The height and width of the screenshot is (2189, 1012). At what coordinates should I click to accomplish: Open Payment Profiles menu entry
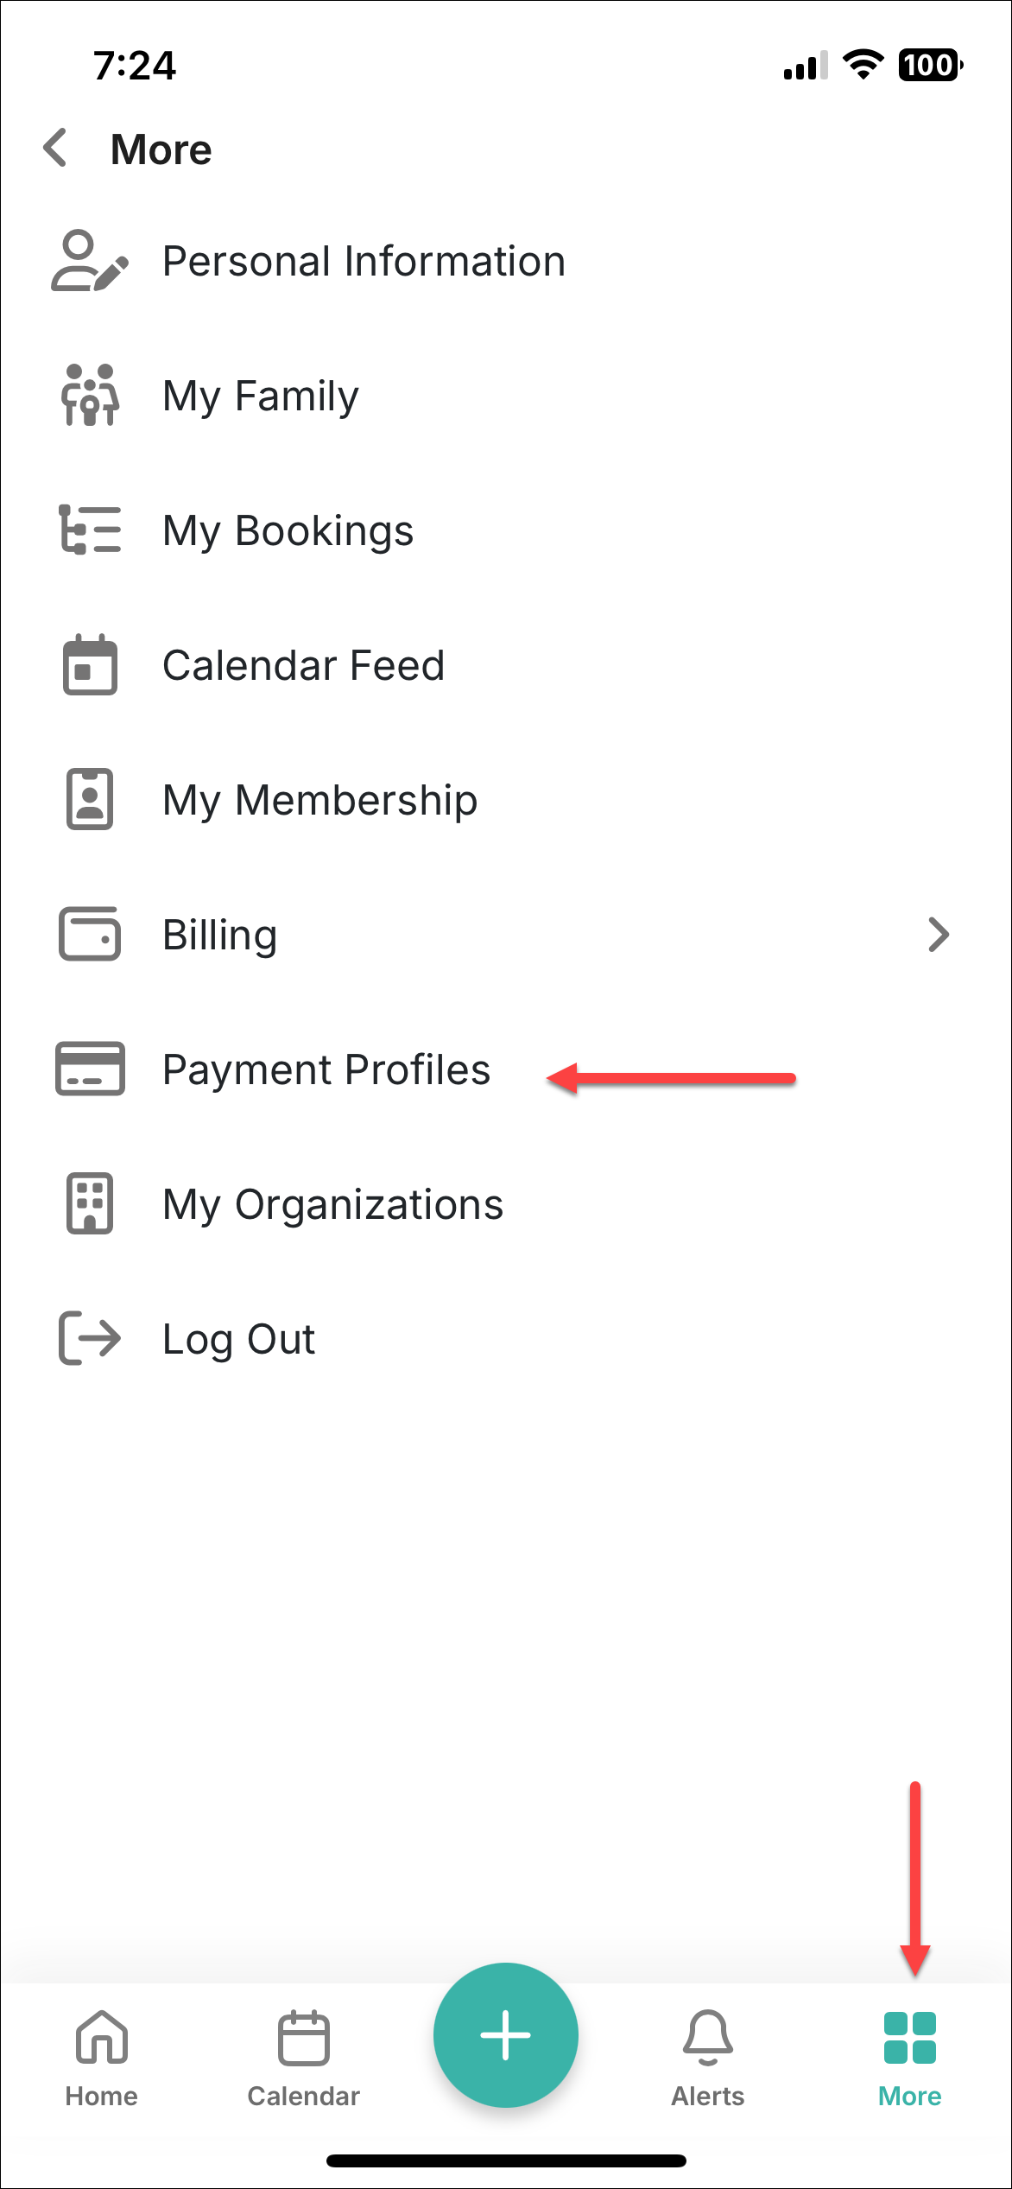[x=326, y=1069]
